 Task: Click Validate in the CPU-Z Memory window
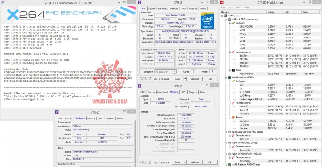[195, 162]
